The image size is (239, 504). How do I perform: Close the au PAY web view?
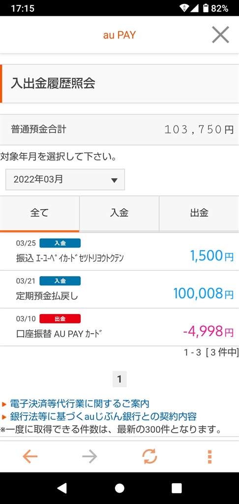pyautogui.click(x=220, y=35)
